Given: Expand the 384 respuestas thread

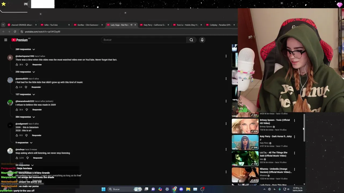Looking at the screenshot, I should coord(25,117).
